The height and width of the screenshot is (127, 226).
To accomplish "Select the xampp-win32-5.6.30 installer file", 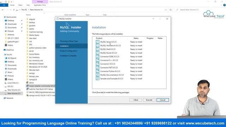I will (42, 95).
